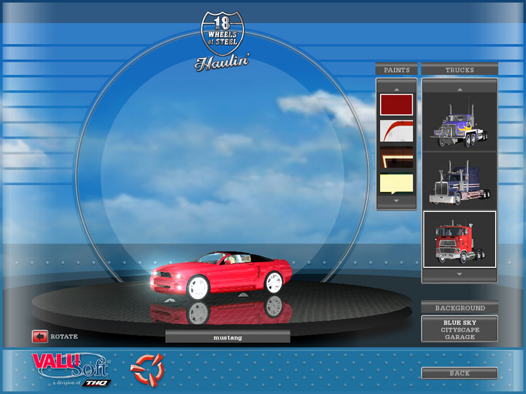Click the Paints list down arrow
The image size is (526, 394).
pos(396,201)
